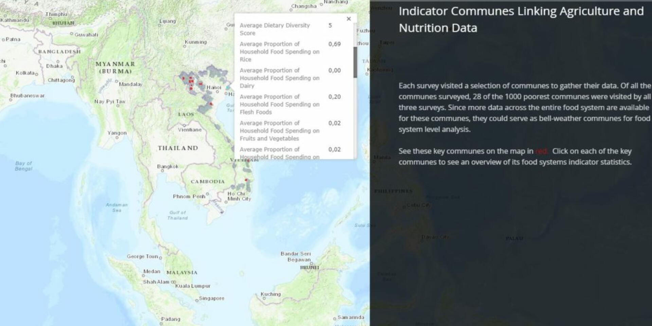Viewport: 652px width, 326px height.
Task: Click the 'Each survey visited' paragraph
Action: click(525, 107)
